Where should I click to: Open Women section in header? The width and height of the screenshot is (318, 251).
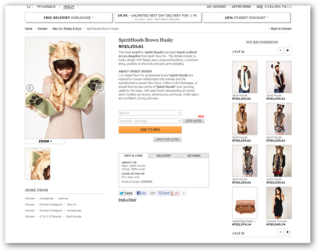[46, 7]
